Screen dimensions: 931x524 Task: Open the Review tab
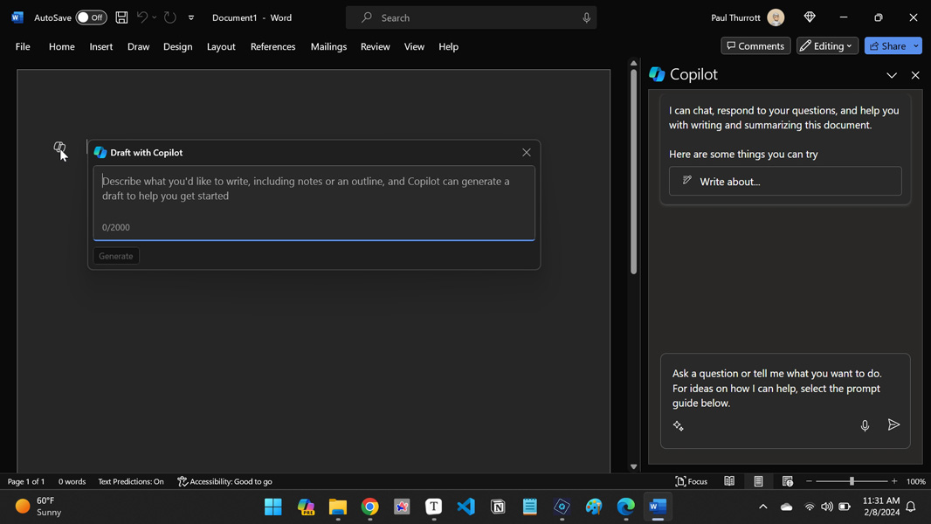(x=376, y=46)
